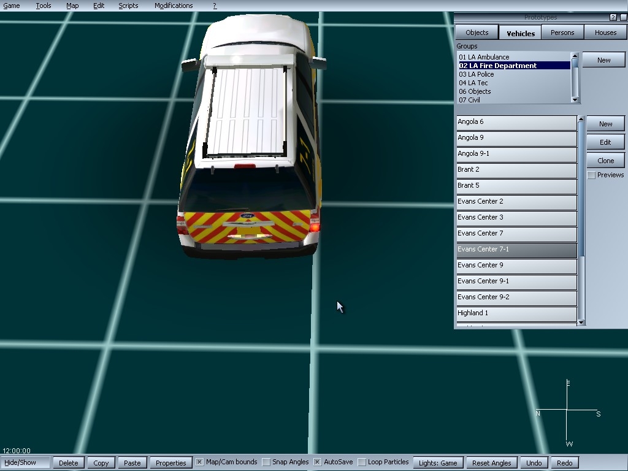Select the Evans Center 9-2 prototype
The image size is (628, 471).
point(516,298)
